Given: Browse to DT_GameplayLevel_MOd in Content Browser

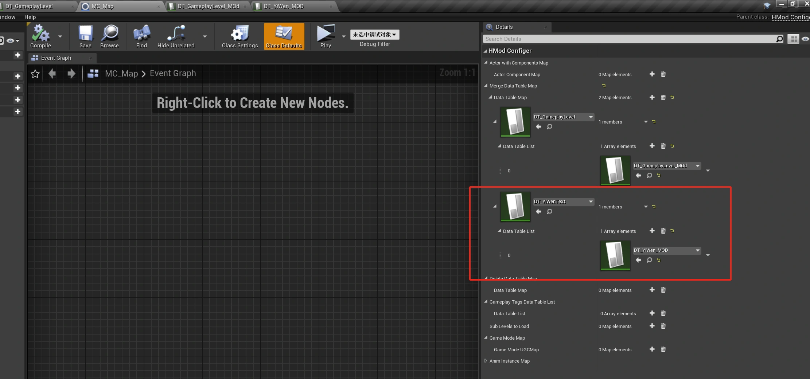Looking at the screenshot, I should pos(649,176).
